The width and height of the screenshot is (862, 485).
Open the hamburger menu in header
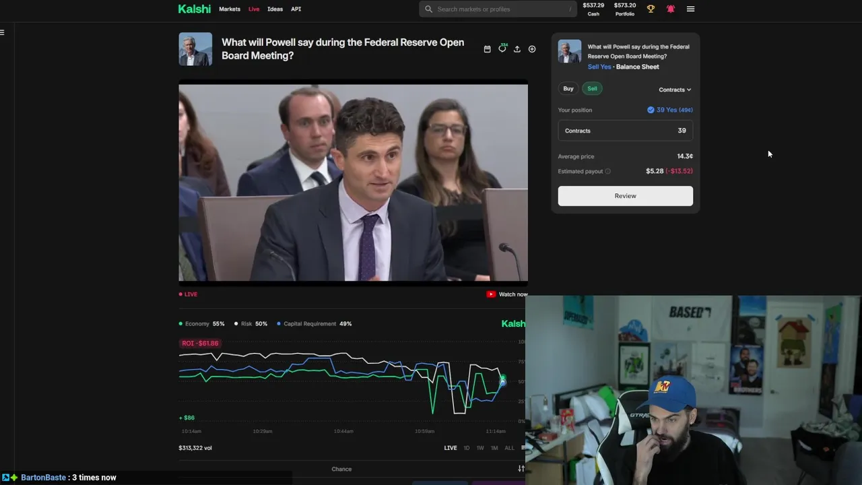tap(690, 9)
